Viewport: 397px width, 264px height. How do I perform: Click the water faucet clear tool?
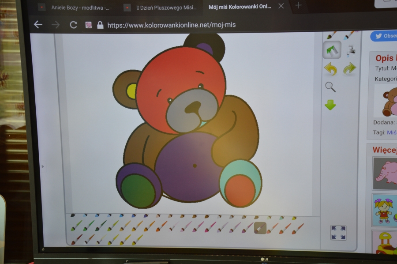pyautogui.click(x=351, y=50)
